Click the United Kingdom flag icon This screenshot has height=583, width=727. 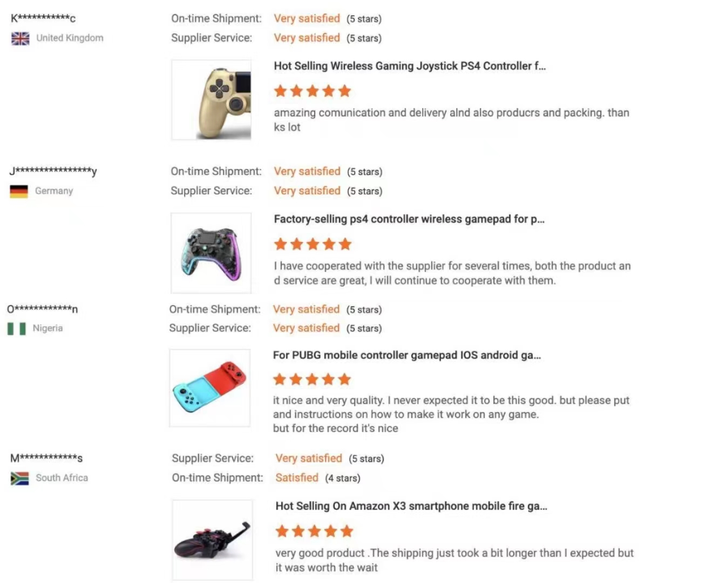click(21, 38)
